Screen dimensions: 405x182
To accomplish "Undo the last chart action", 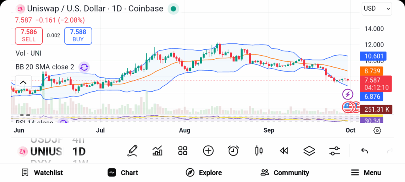I will [x=365, y=151].
